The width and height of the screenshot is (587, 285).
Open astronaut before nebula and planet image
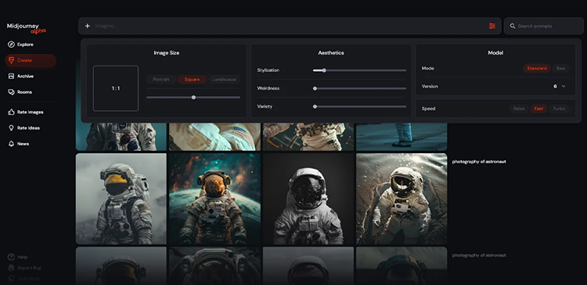[214, 198]
